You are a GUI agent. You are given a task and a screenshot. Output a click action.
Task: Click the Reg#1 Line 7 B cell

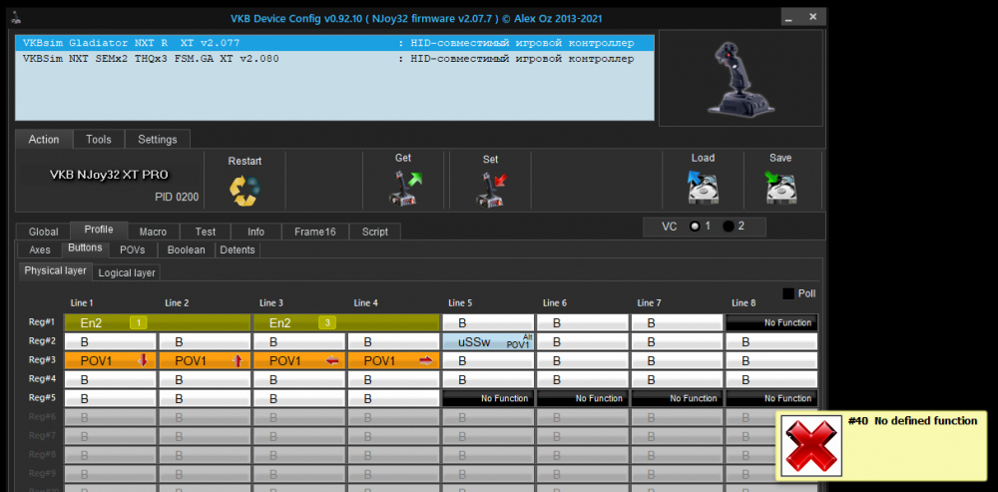(678, 322)
